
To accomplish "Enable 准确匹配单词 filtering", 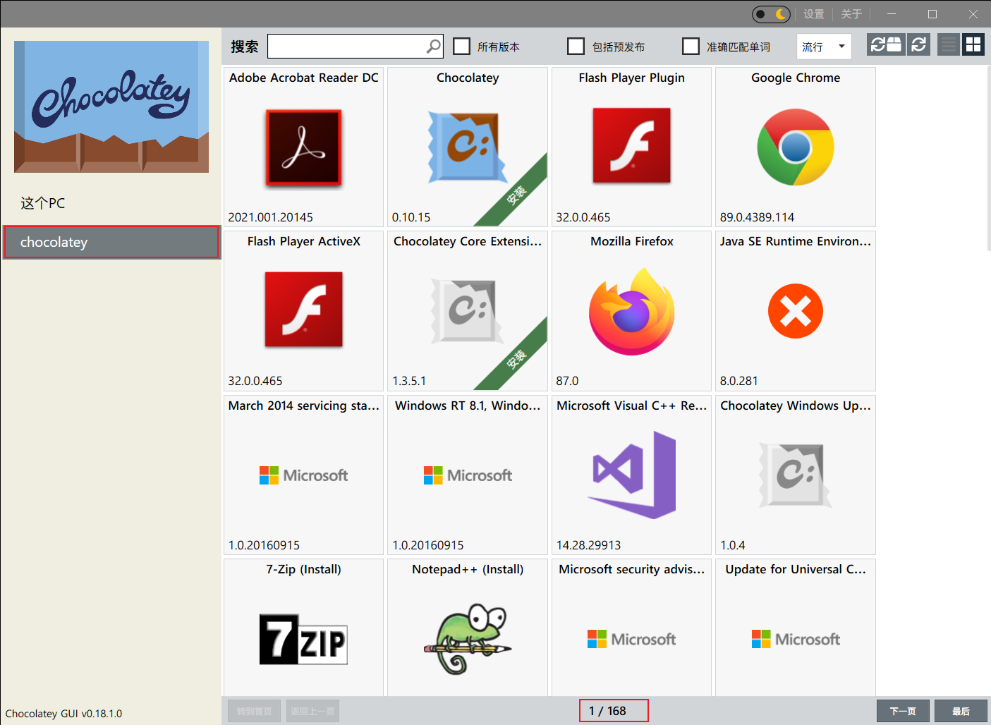I will pos(691,46).
